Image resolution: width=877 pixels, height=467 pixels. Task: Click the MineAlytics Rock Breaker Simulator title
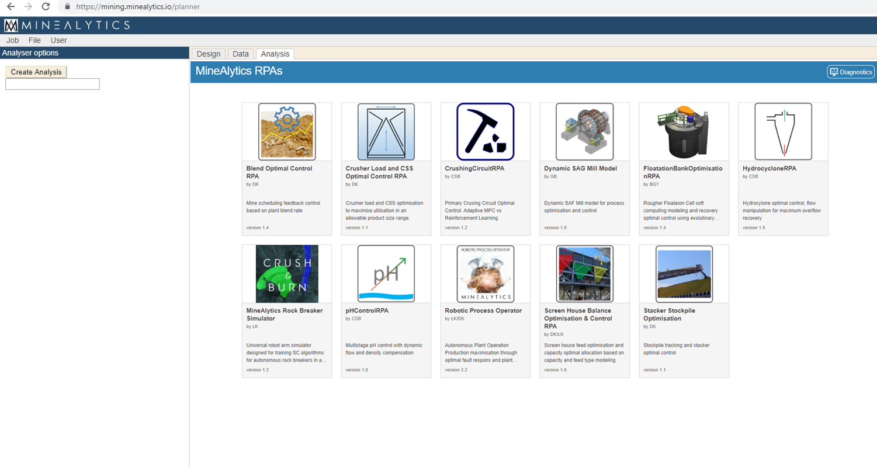[x=284, y=314]
